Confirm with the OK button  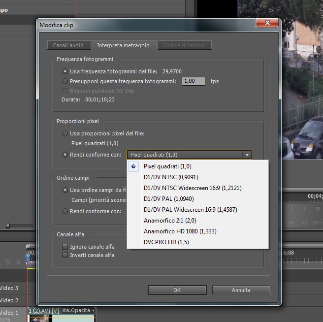click(177, 290)
